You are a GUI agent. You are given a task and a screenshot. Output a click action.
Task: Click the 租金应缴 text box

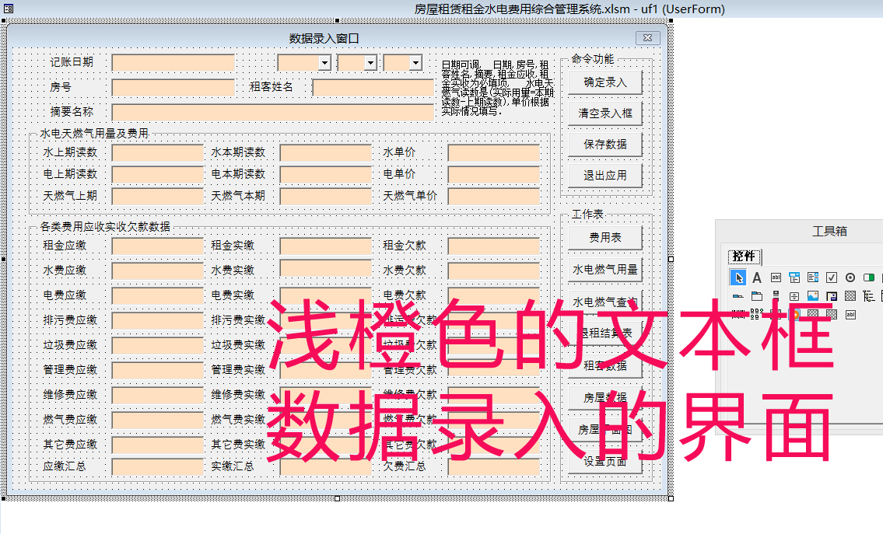tap(158, 246)
